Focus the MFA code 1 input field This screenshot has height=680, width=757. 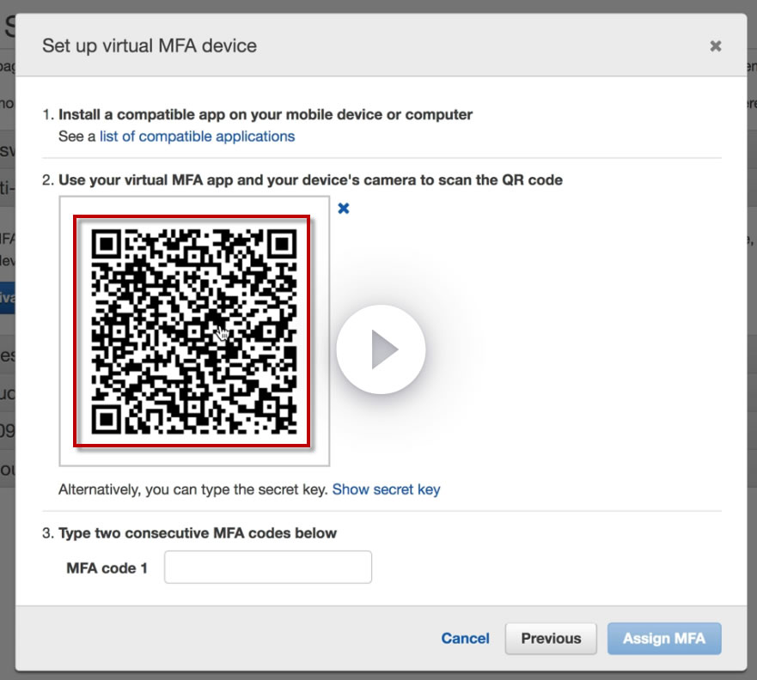coord(267,568)
